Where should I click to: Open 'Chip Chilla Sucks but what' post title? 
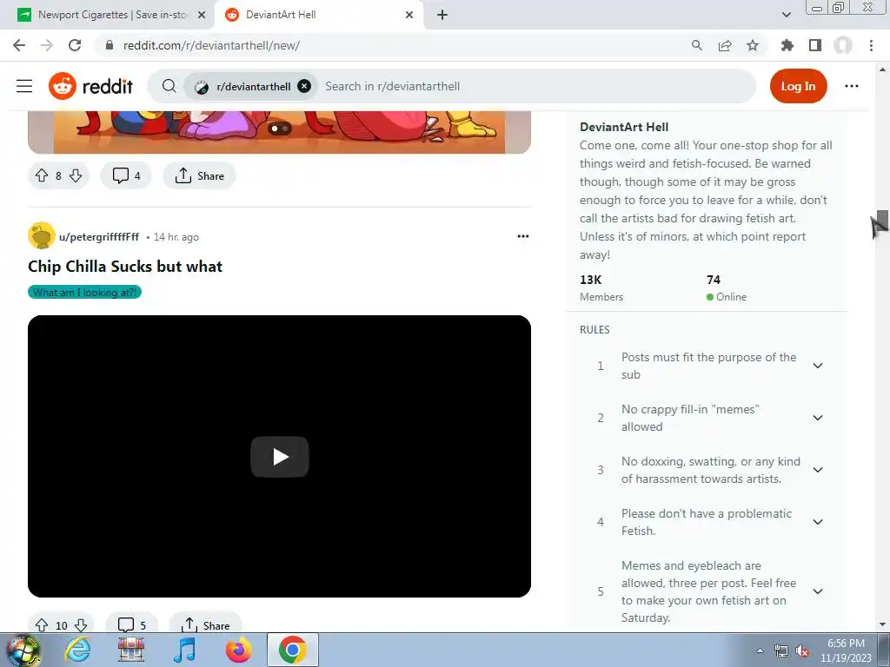(125, 267)
